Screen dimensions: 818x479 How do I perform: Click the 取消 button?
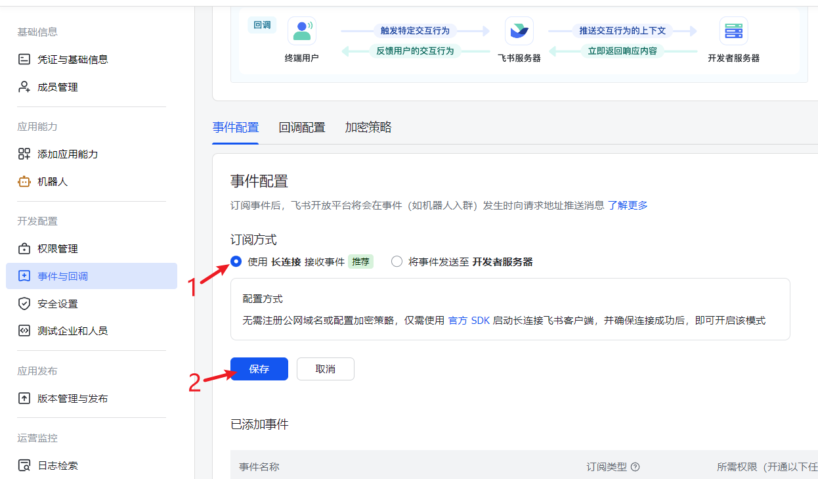coord(325,369)
